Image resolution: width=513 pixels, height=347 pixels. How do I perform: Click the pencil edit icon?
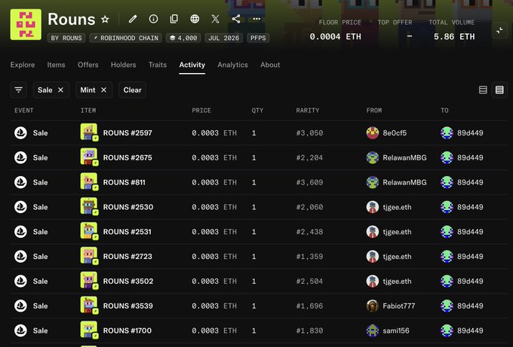[133, 19]
